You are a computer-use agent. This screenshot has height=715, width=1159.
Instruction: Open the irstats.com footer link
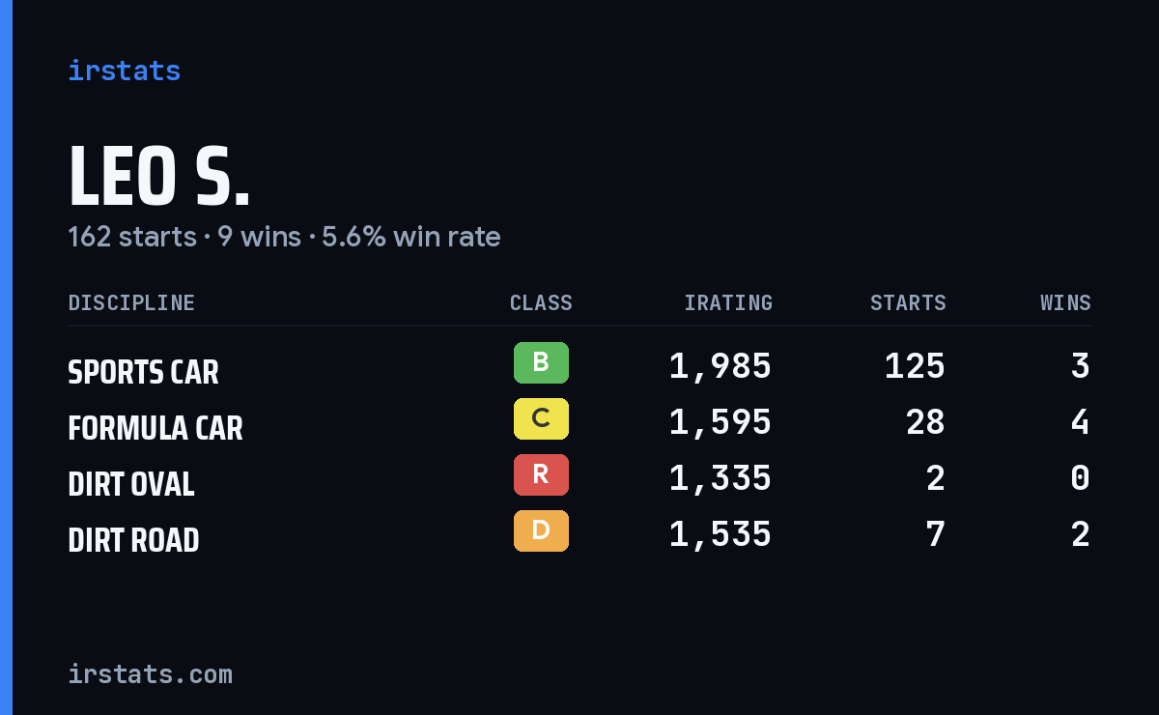coord(150,673)
